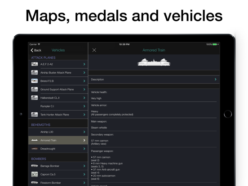
Task: Go back using the Back button
Action: click(x=36, y=50)
